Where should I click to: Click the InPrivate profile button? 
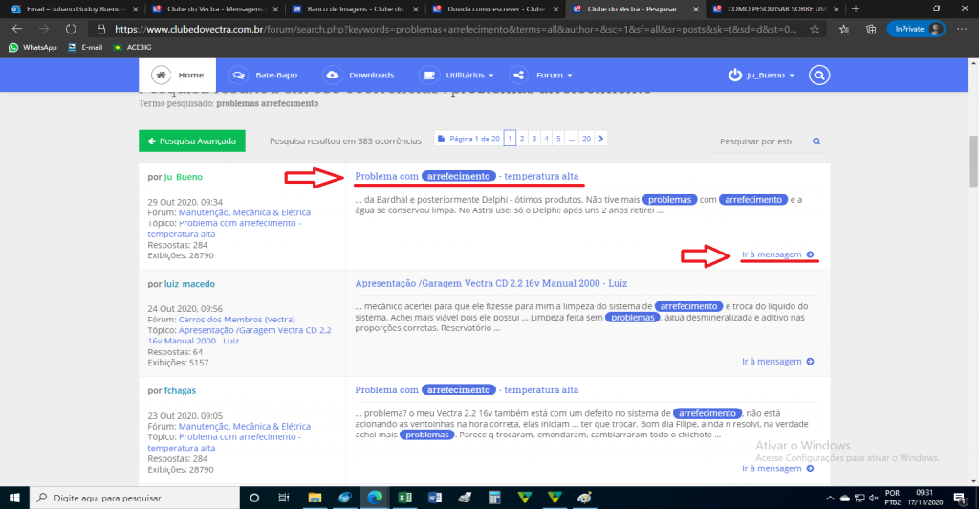(916, 29)
